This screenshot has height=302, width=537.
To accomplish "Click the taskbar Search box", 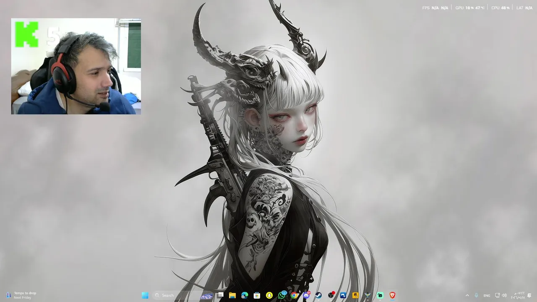I will tap(183, 295).
